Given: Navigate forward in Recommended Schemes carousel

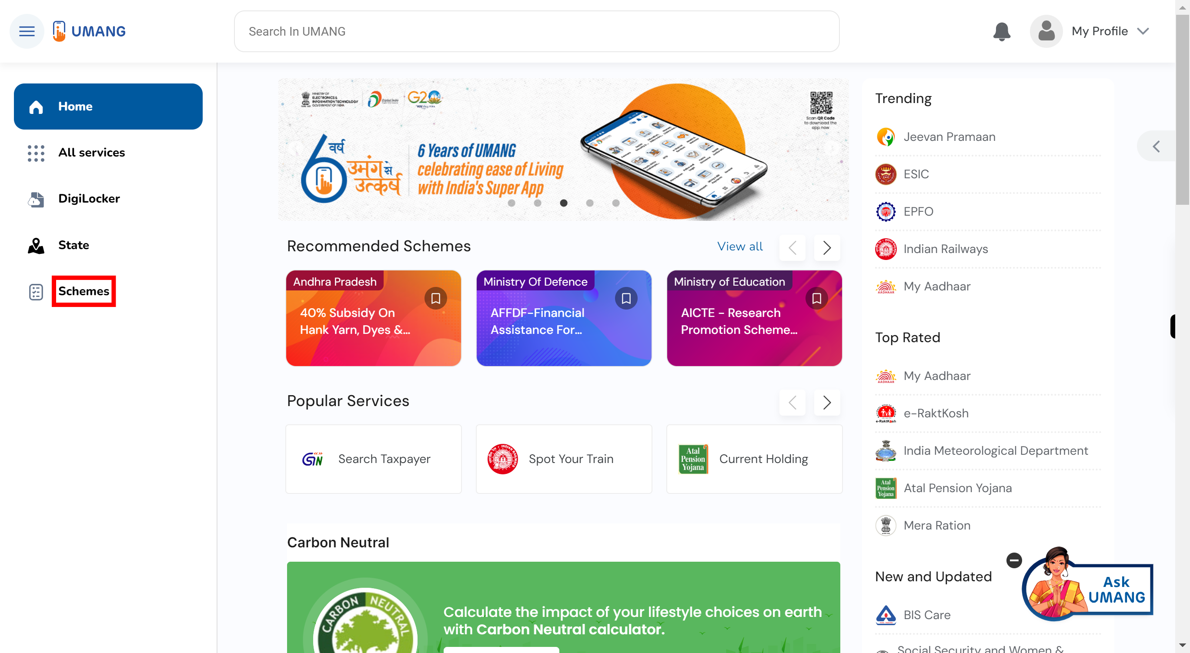Looking at the screenshot, I should (826, 247).
